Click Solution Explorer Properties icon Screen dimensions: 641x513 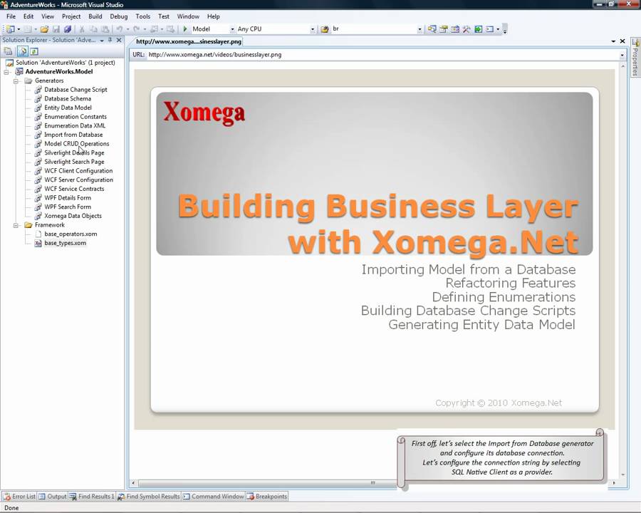pos(8,51)
